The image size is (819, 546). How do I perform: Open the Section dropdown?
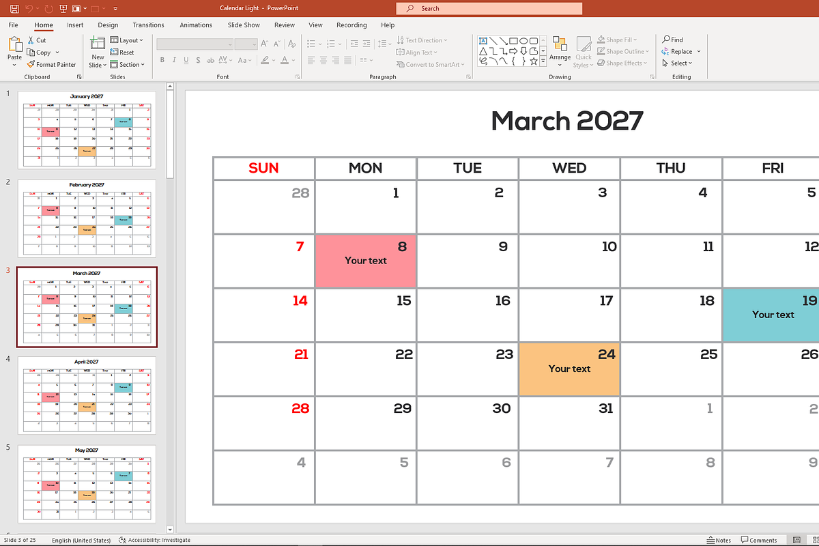coord(128,65)
